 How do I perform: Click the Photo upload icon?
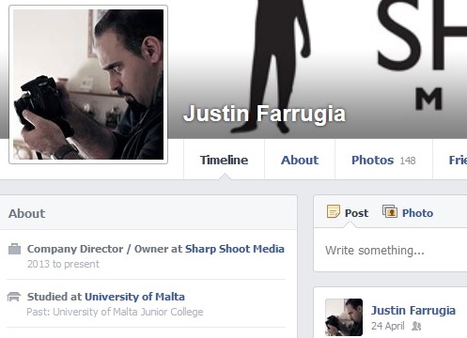[390, 211]
